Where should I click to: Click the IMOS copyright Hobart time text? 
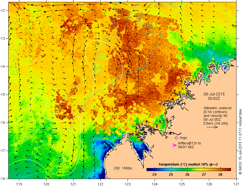point(240,142)
